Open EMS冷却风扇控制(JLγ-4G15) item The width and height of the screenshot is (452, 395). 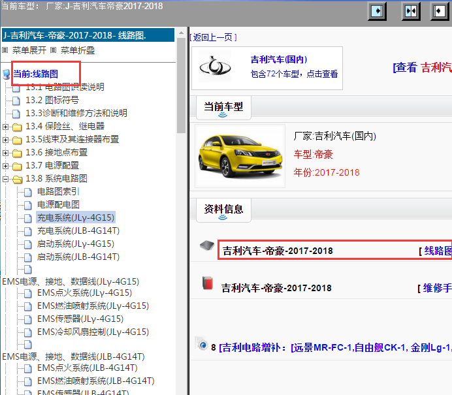[x=93, y=332]
